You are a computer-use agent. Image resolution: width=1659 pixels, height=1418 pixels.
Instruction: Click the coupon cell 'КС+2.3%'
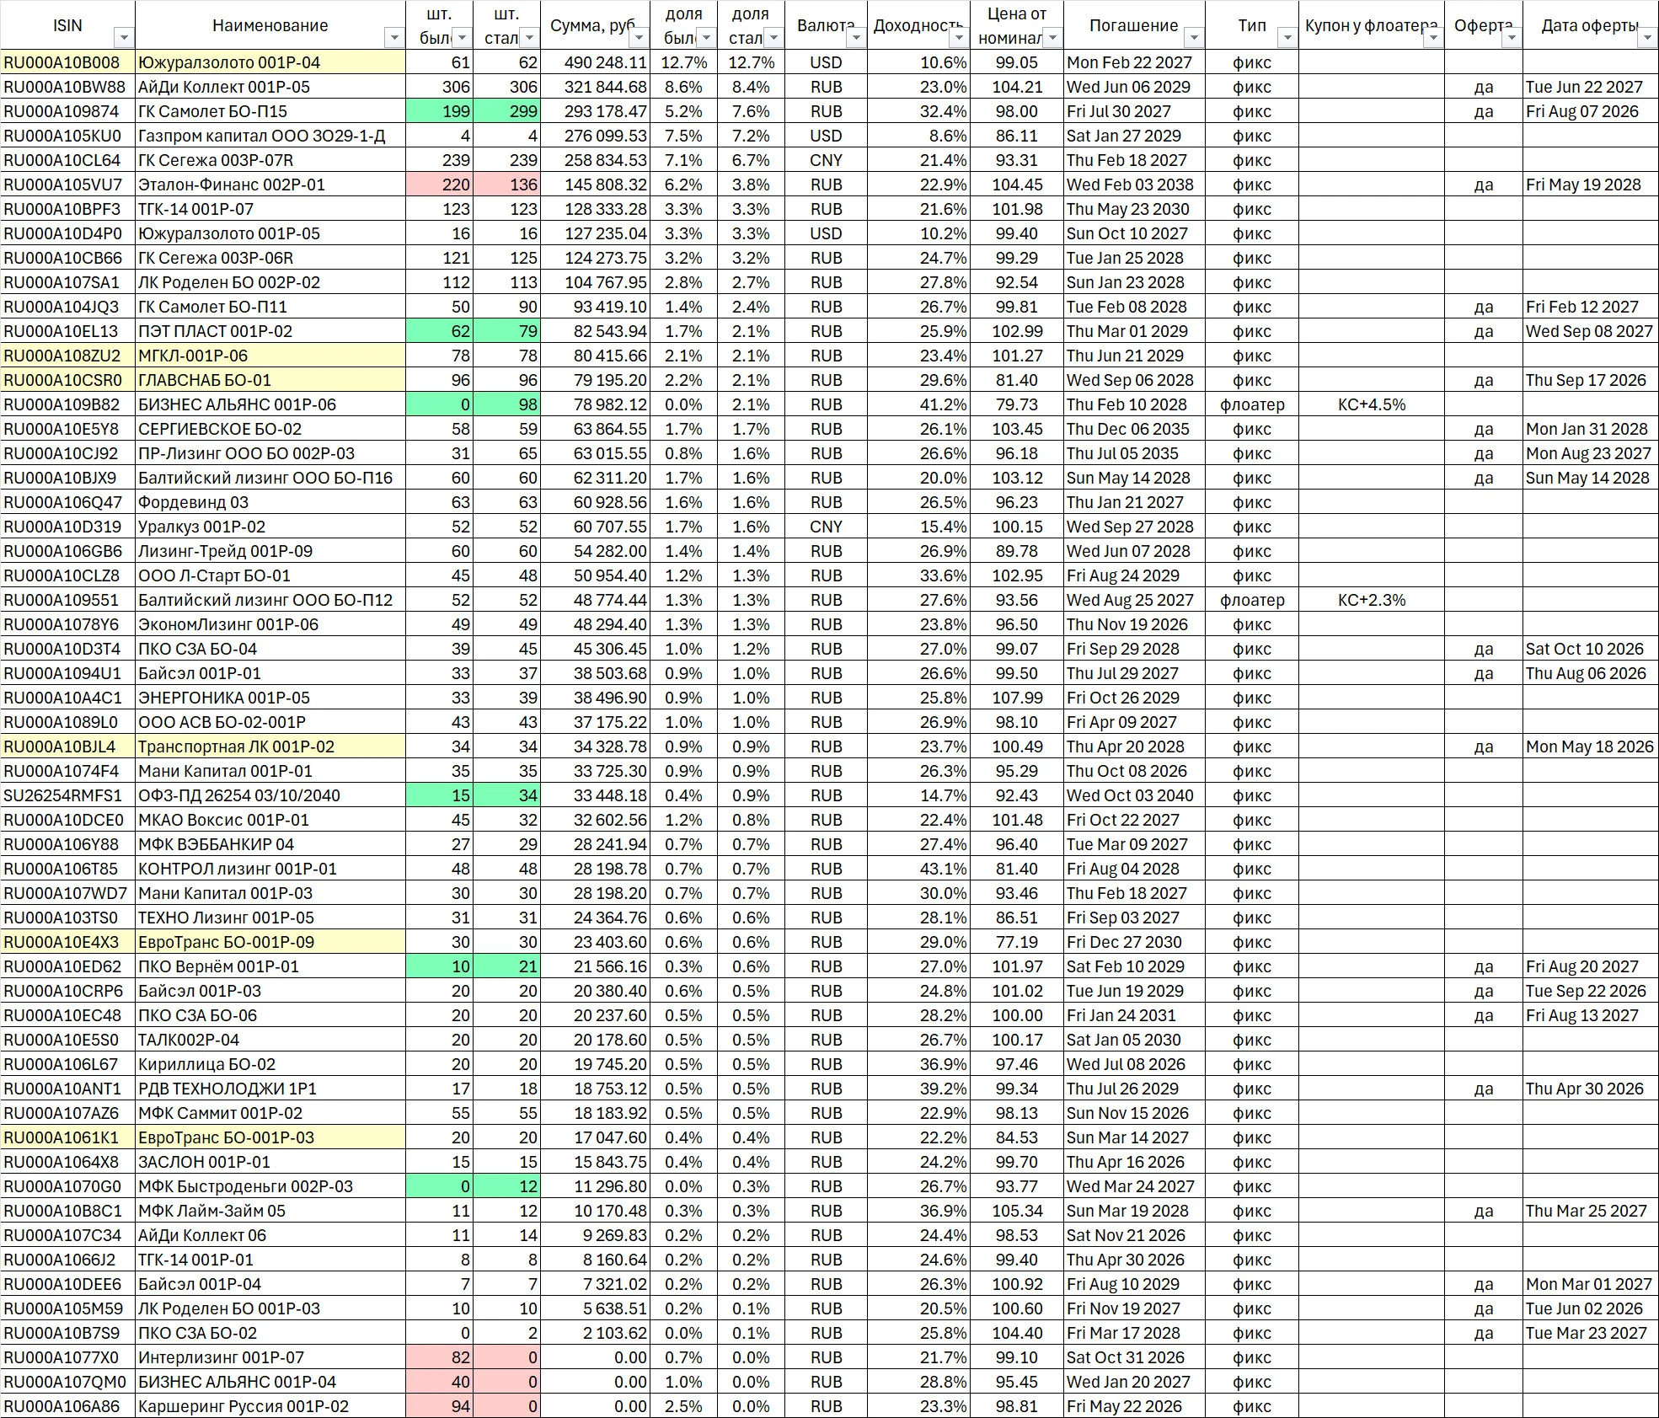1371,600
